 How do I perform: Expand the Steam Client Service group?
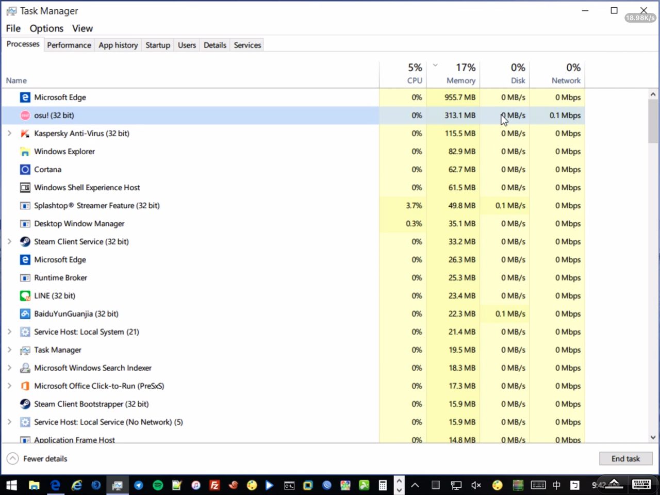click(9, 242)
